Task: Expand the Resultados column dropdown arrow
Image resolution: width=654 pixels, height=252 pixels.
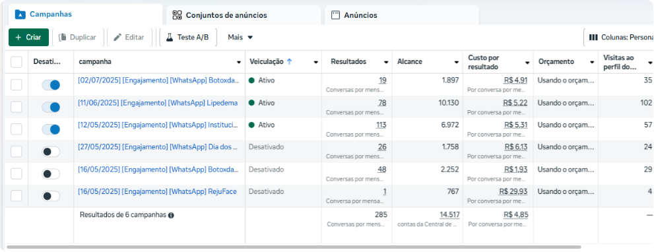Action: [386, 62]
